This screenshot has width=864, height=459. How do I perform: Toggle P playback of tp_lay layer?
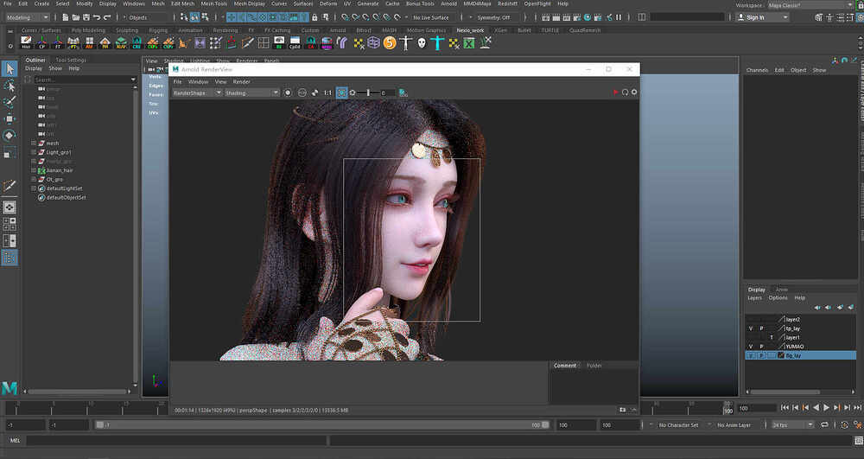coord(761,328)
